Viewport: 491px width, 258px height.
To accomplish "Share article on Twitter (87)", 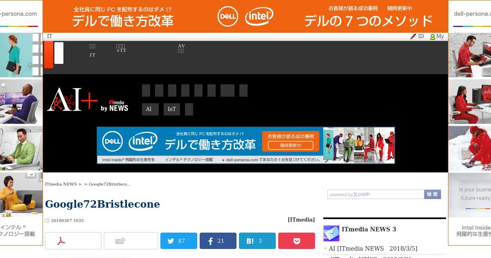I will coord(179,241).
